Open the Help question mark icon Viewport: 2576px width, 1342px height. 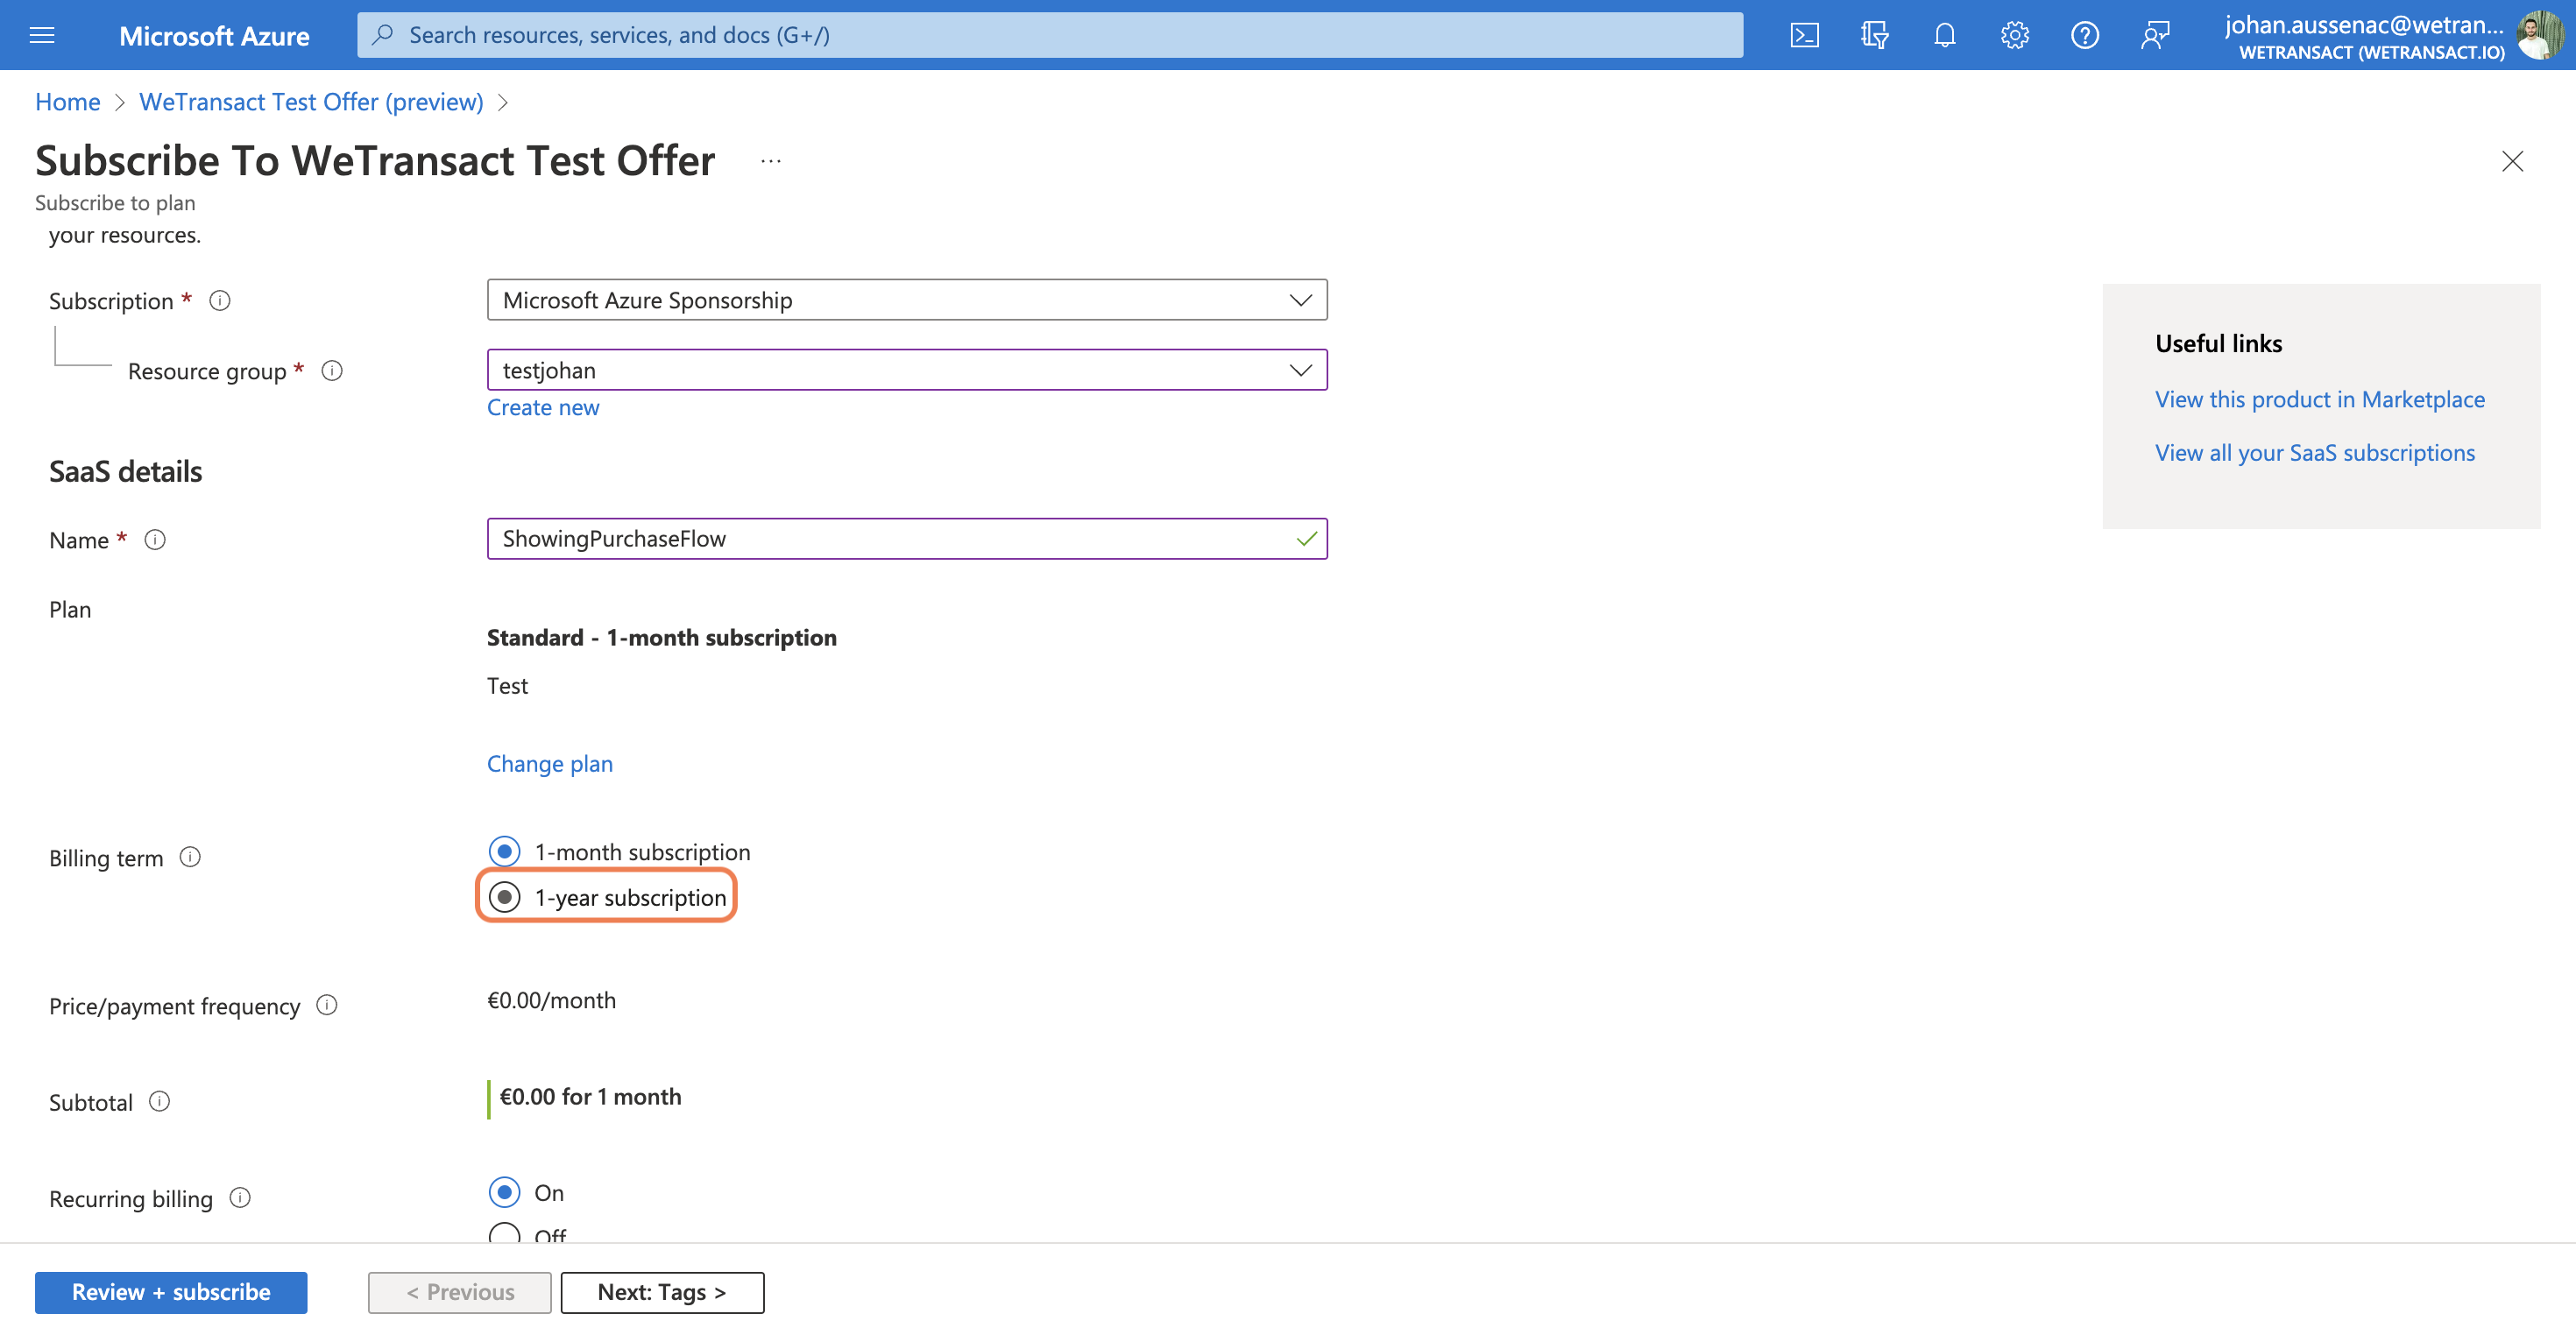point(2084,35)
